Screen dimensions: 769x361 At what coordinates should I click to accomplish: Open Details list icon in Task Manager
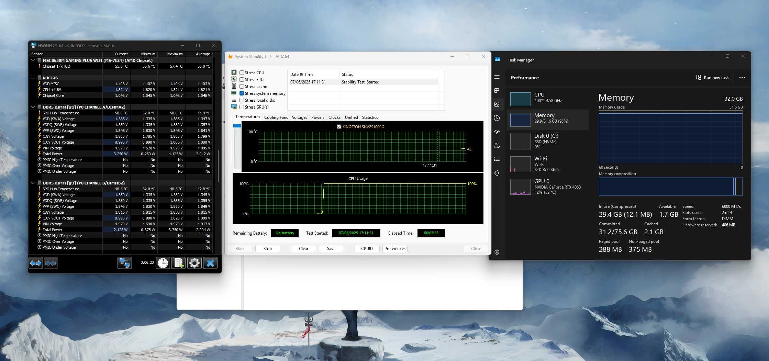pyautogui.click(x=497, y=159)
